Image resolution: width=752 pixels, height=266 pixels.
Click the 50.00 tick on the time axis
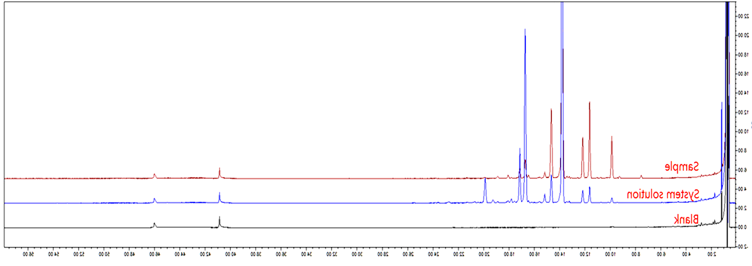(104, 254)
